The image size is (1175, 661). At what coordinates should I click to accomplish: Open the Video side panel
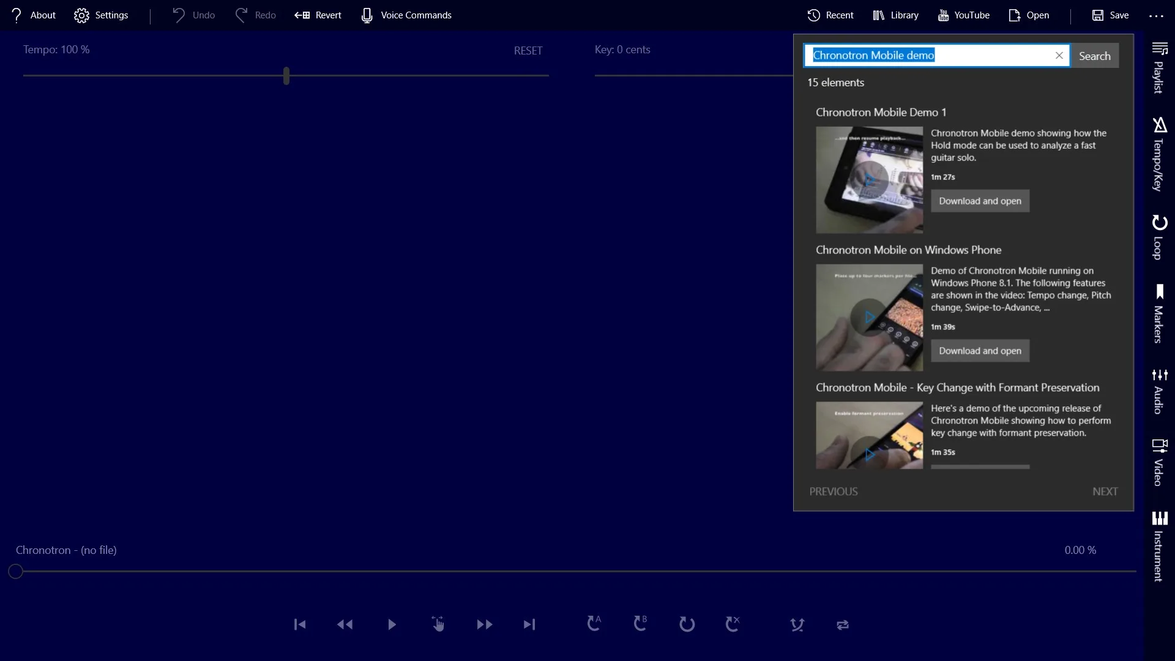click(x=1159, y=462)
